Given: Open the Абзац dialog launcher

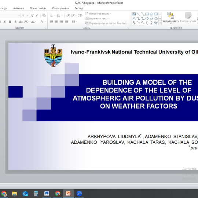Looking at the screenshot, I should 128,28.
